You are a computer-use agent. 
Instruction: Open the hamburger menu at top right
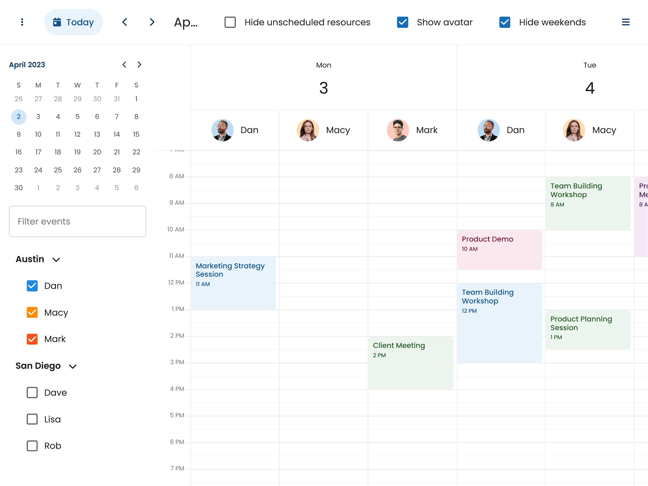626,22
